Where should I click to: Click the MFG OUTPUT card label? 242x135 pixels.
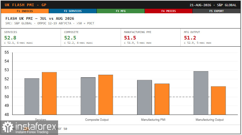point(192,32)
